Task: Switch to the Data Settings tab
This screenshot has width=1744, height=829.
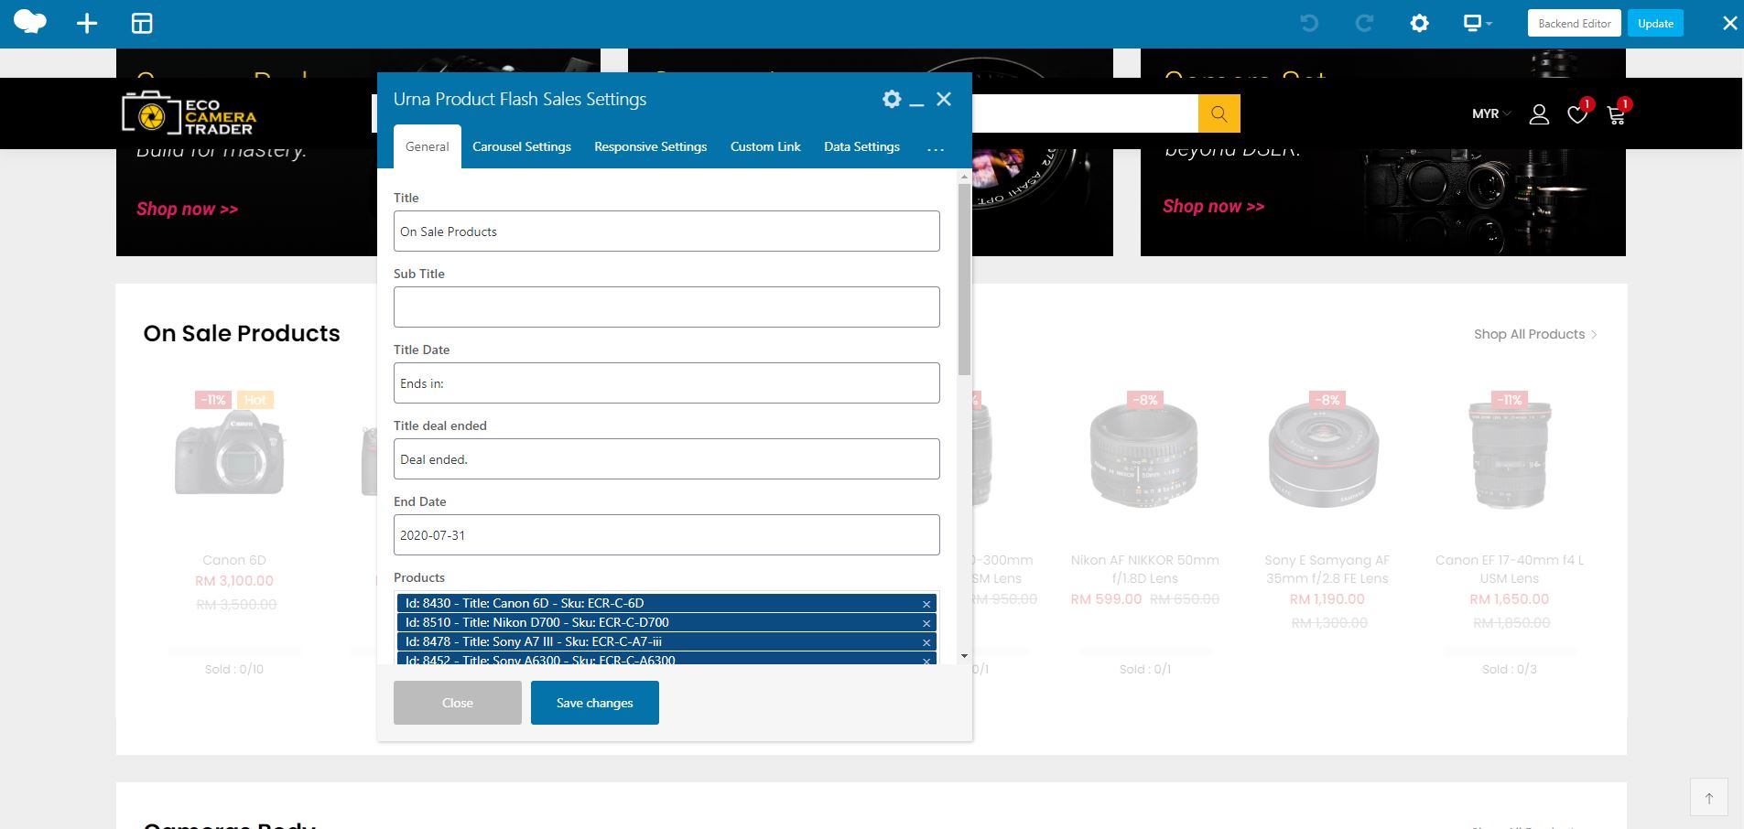Action: (861, 147)
